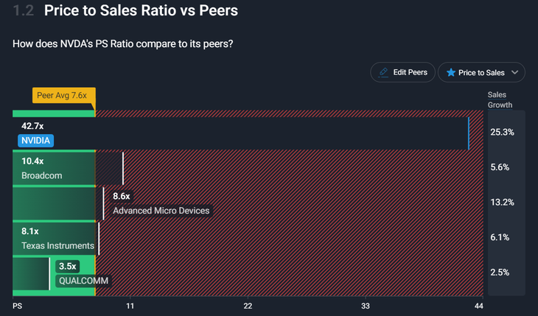Click the QUALCOMM 3.5x value tag
This screenshot has height=316, width=538.
point(68,266)
